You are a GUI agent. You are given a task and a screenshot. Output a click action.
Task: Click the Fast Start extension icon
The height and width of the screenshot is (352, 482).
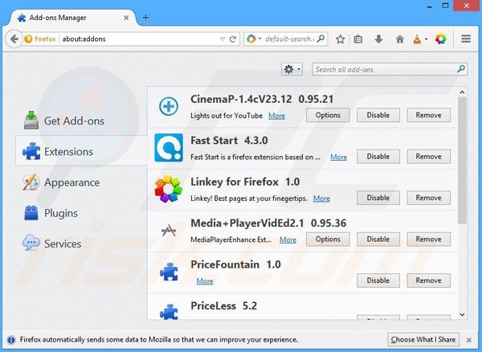[x=169, y=148]
